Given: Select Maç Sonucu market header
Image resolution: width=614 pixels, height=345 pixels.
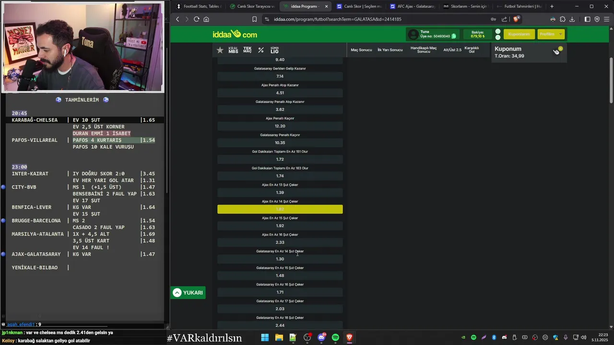Looking at the screenshot, I should (361, 50).
